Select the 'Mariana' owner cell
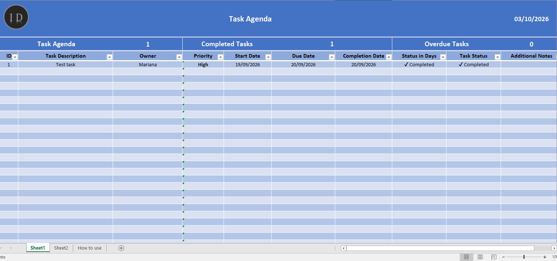 coord(148,65)
